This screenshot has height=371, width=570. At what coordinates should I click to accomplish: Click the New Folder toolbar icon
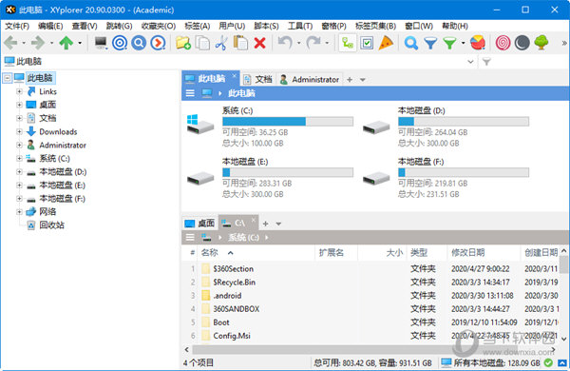[x=183, y=43]
